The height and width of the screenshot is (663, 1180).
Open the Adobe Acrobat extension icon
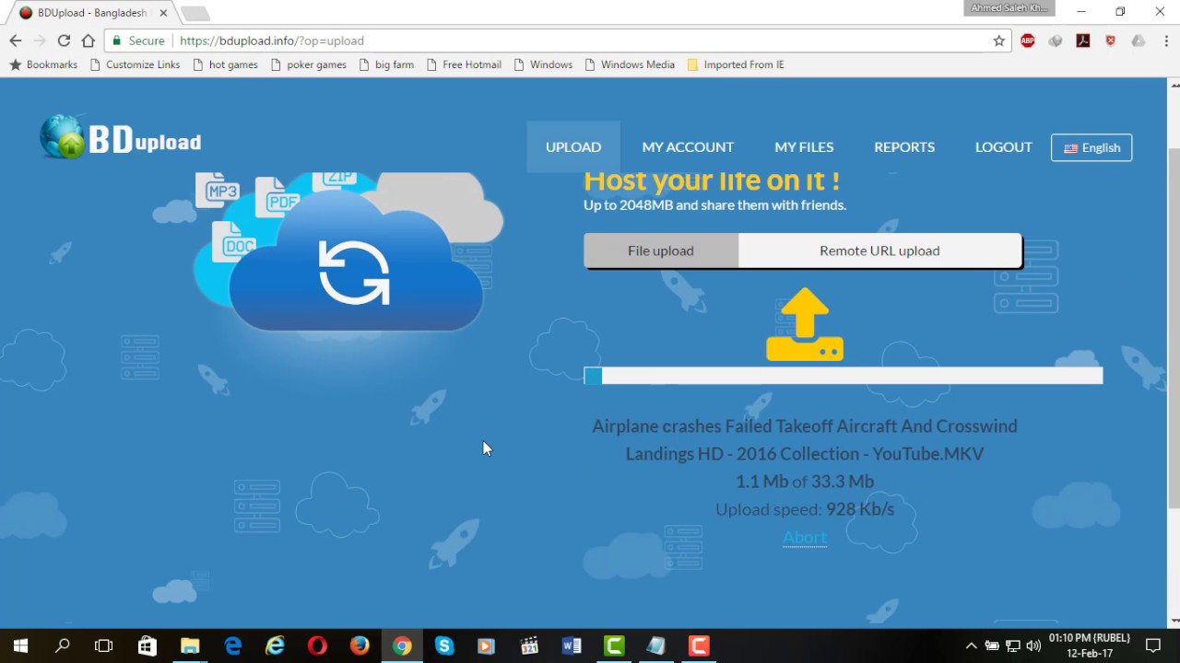tap(1083, 41)
